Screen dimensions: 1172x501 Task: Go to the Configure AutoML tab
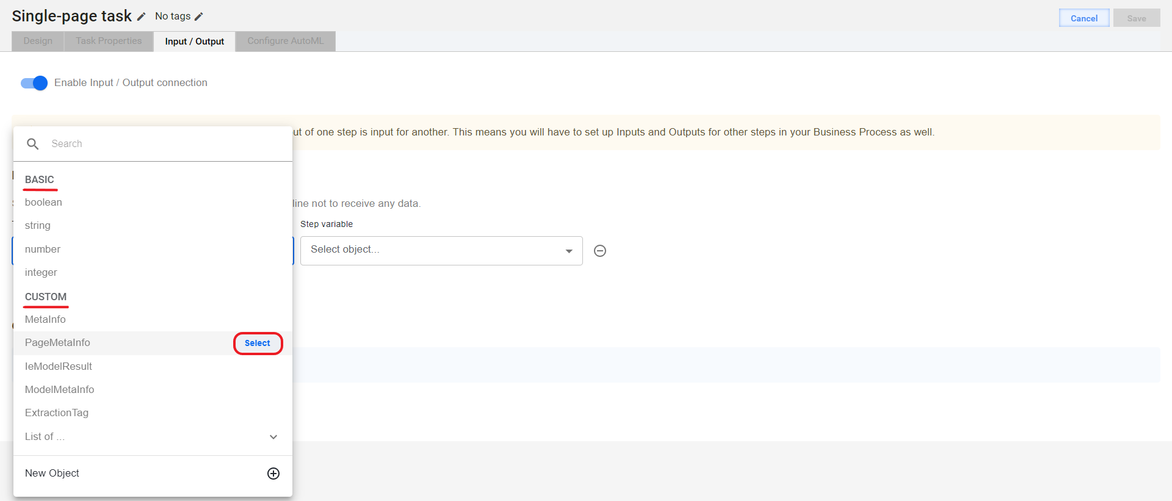pos(286,41)
